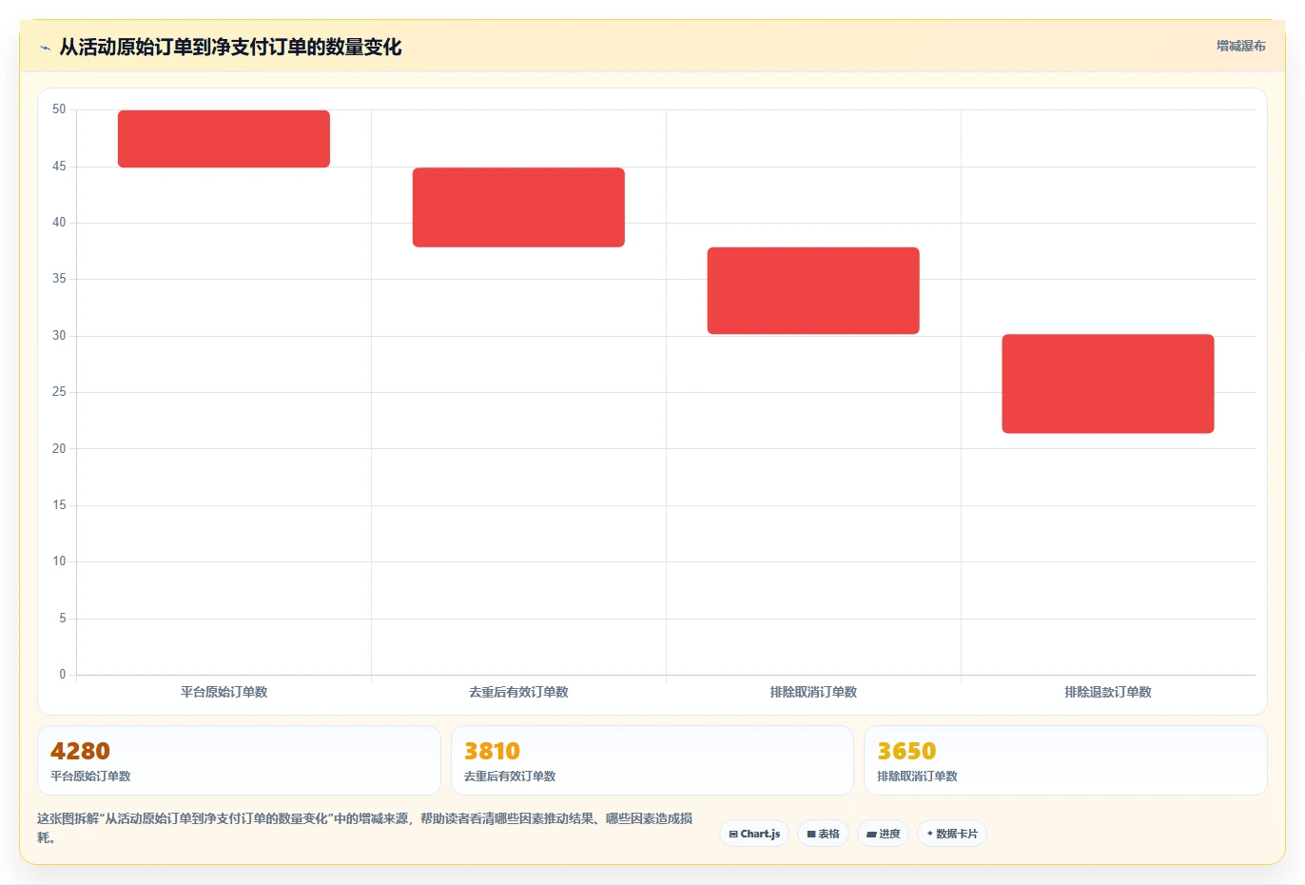
Task: Select the red bar for 去重后有效订单数
Action: point(518,207)
